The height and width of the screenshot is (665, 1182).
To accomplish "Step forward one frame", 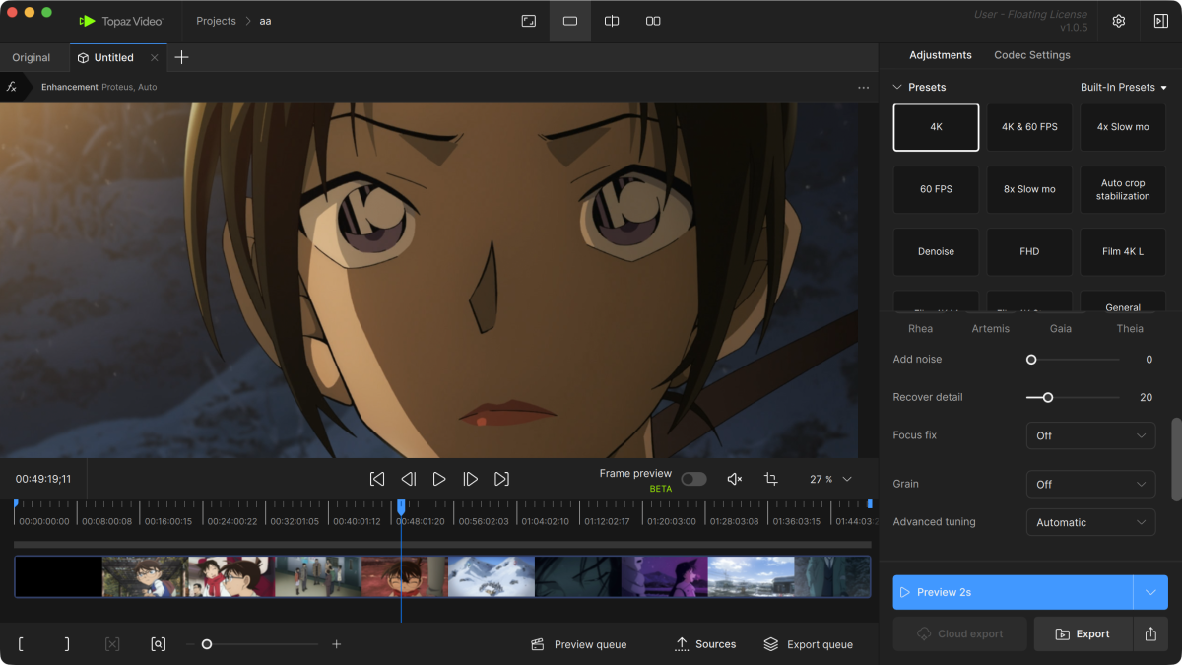I will (x=471, y=479).
